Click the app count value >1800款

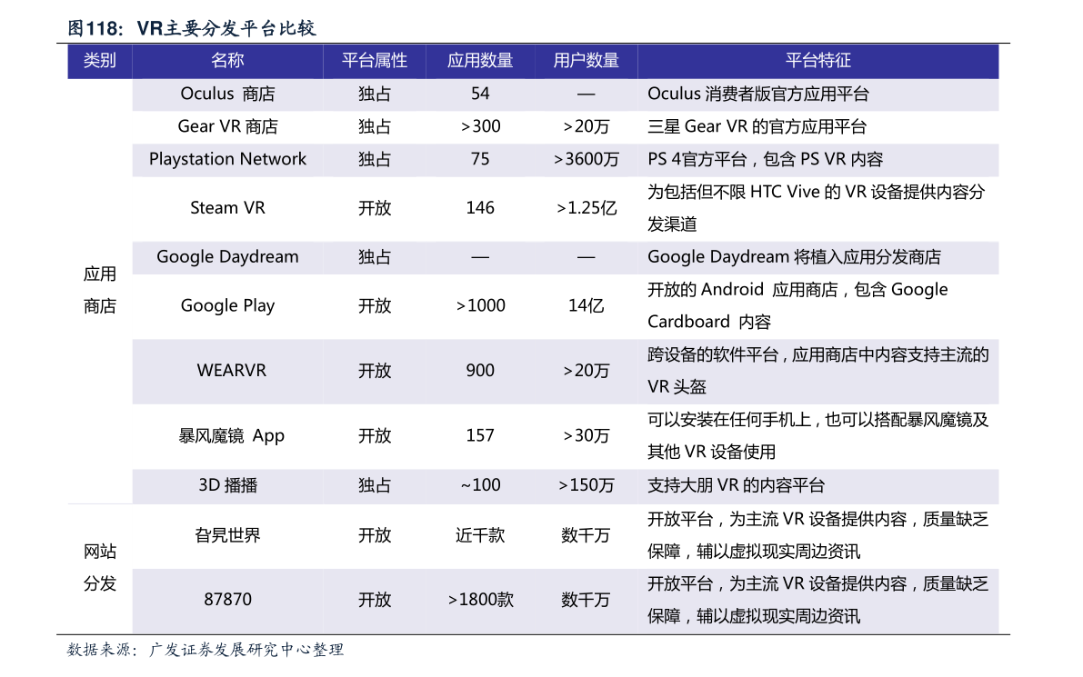click(x=480, y=599)
